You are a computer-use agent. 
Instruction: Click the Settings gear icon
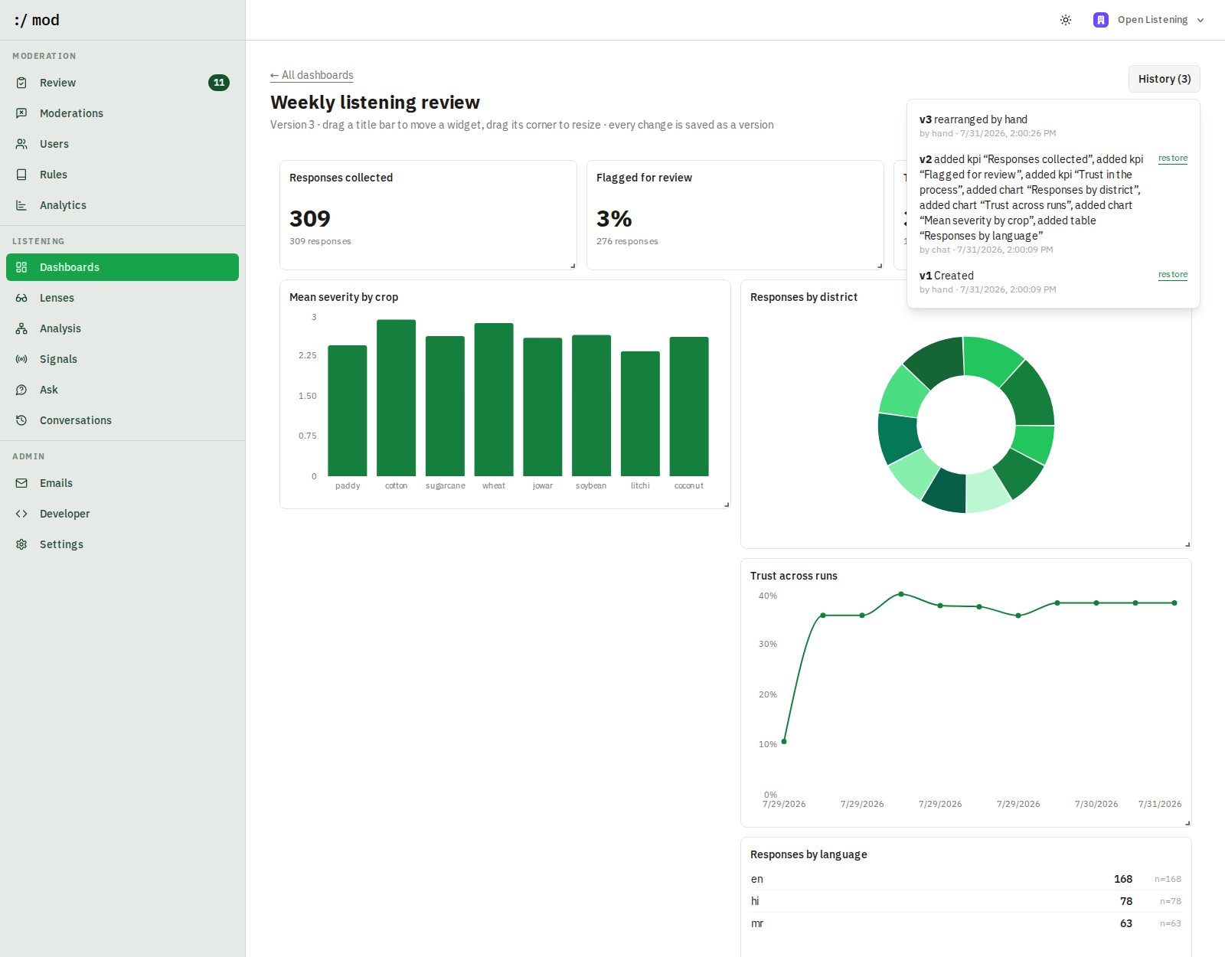click(21, 544)
